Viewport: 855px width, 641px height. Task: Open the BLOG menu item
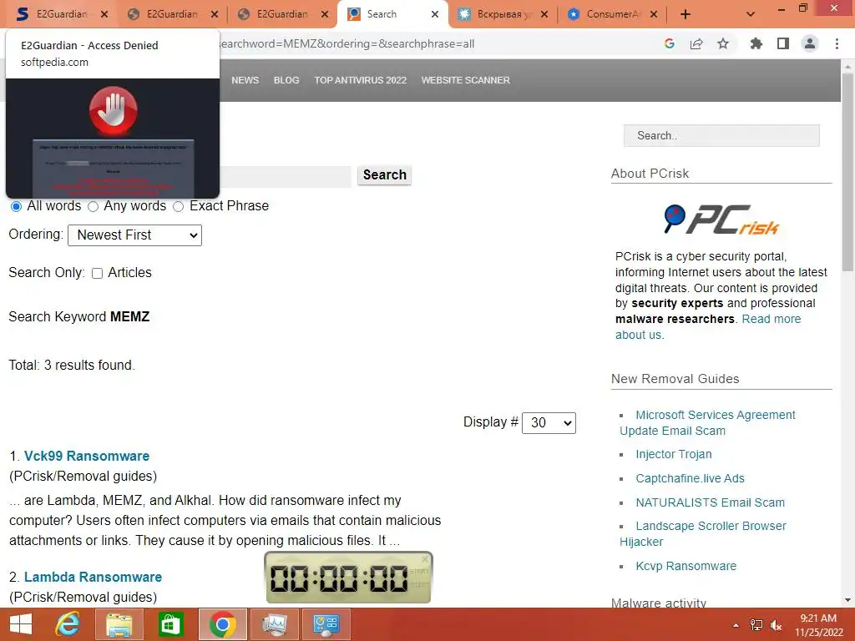286,80
